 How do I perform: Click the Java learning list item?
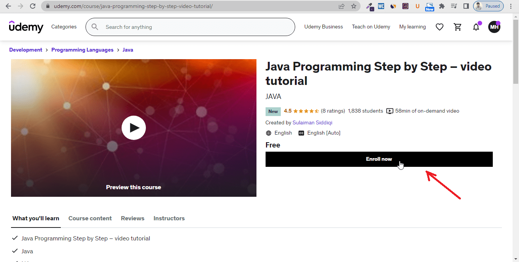(x=27, y=251)
